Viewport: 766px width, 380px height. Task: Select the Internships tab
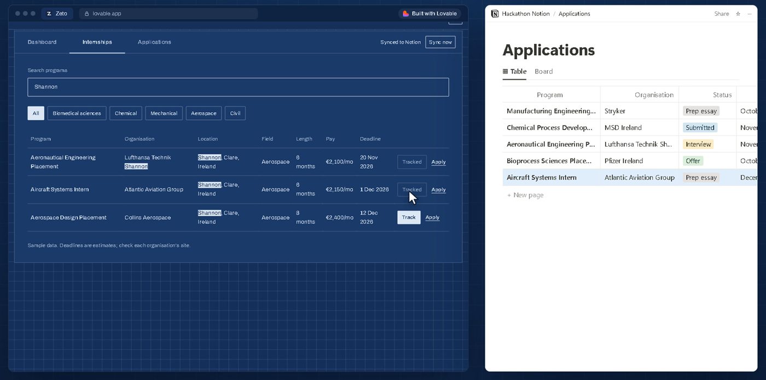[x=97, y=42]
